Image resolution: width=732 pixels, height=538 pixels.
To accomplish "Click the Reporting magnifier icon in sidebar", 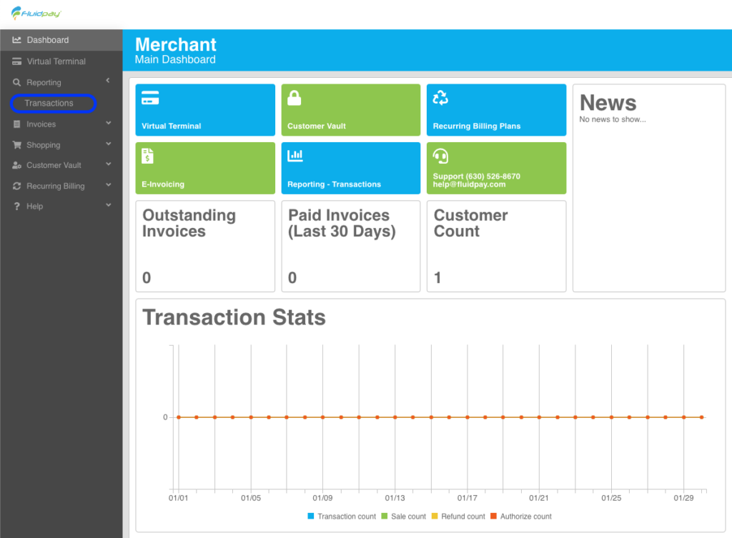I will tap(17, 82).
